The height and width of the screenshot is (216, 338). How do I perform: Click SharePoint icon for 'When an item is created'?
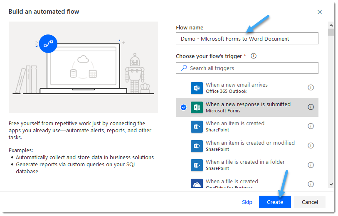197,126
